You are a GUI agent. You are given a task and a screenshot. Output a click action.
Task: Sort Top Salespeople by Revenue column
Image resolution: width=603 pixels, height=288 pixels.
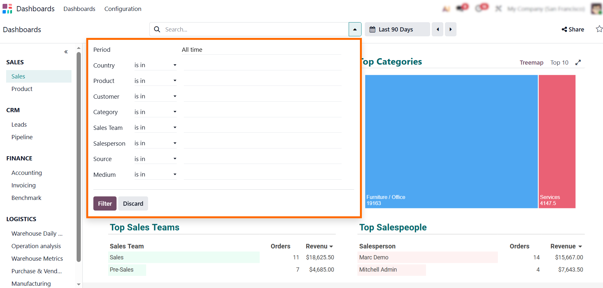[566, 246]
